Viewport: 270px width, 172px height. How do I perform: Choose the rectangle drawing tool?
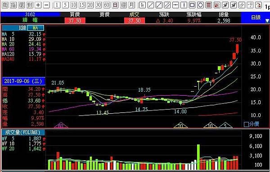coord(192,5)
